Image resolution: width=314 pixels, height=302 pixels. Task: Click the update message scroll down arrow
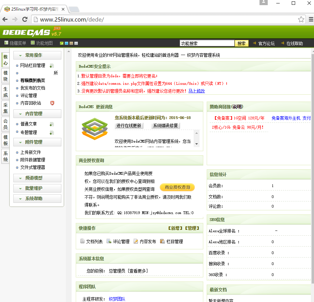tap(196, 144)
